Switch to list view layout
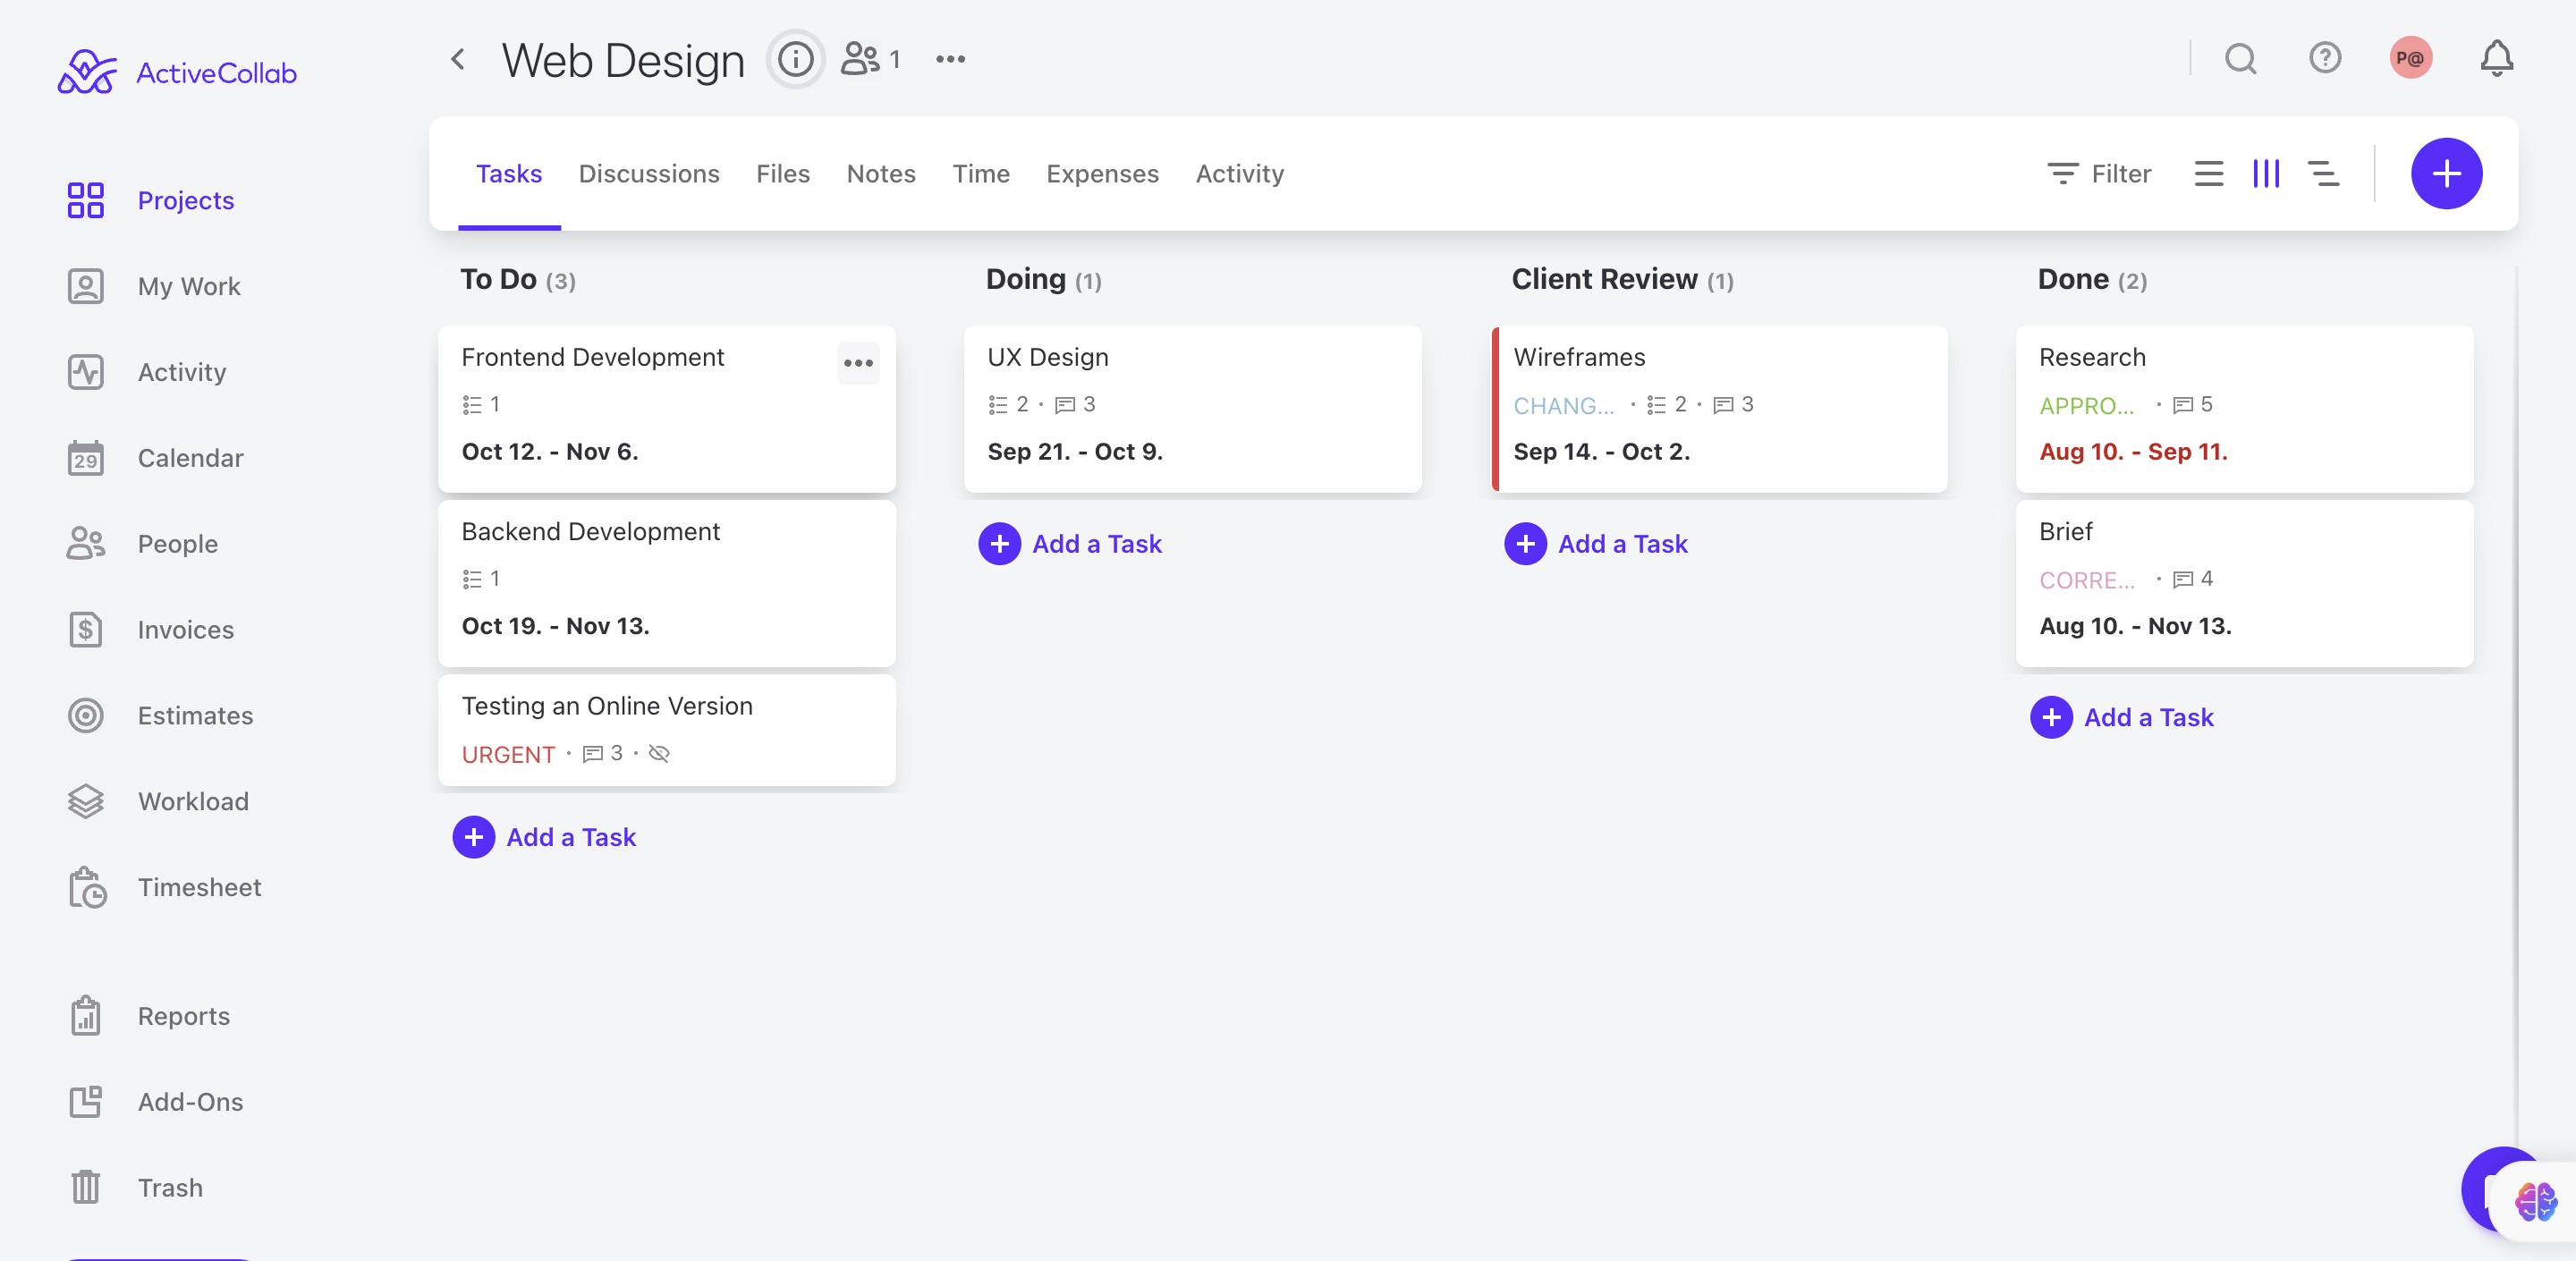 pos(2208,174)
